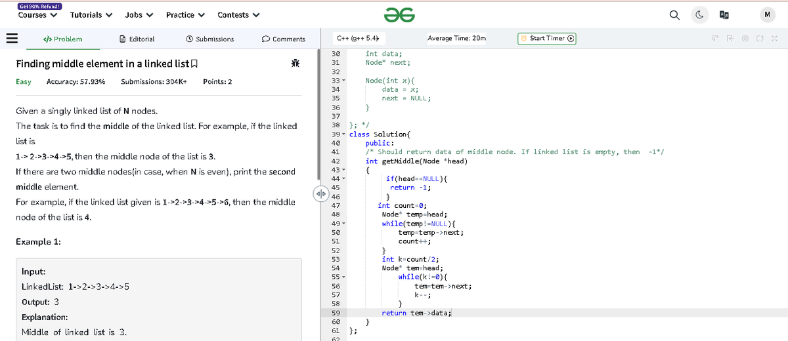Open the Tutorials dropdown
Viewport: 788px width, 341px height.
click(91, 14)
